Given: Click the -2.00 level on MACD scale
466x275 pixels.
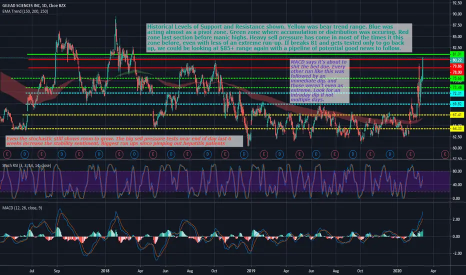Looking at the screenshot, I should [456, 253].
